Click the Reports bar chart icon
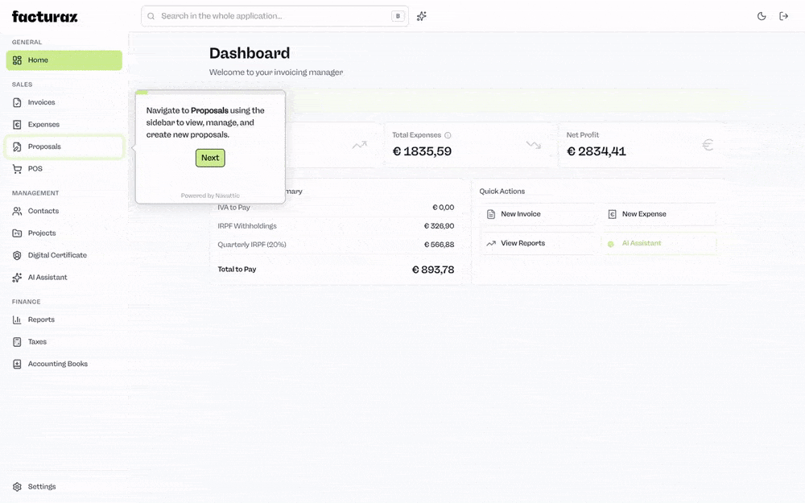Screen dimensions: 805x503 pos(17,320)
